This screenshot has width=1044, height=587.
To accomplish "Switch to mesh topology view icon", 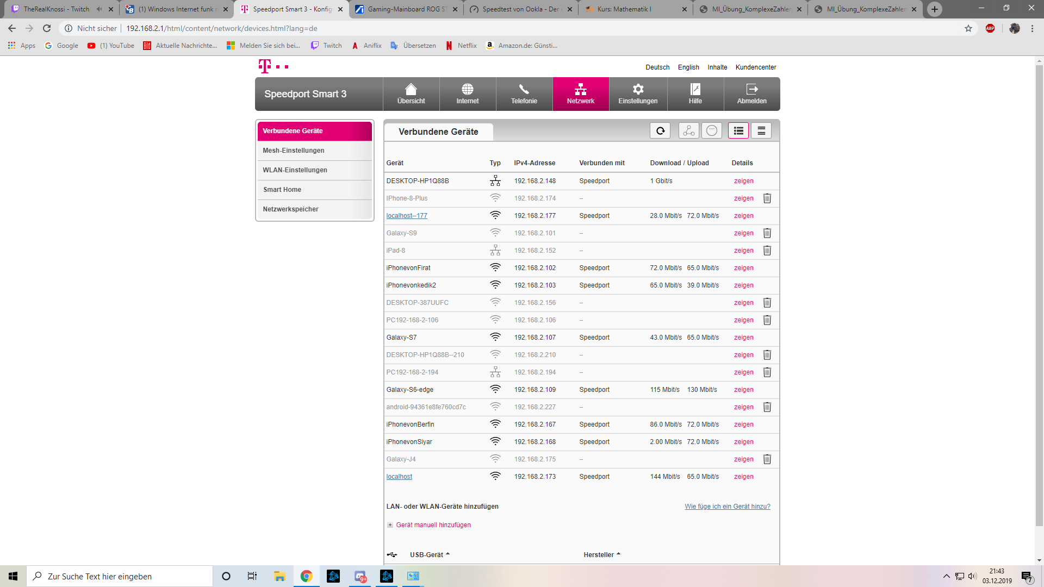I will [688, 131].
